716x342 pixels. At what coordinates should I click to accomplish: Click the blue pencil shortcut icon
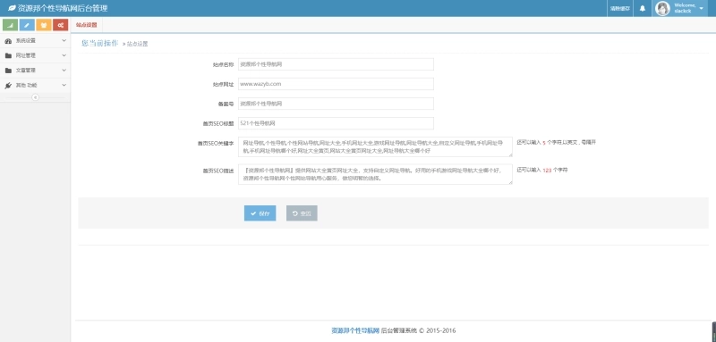pos(27,25)
